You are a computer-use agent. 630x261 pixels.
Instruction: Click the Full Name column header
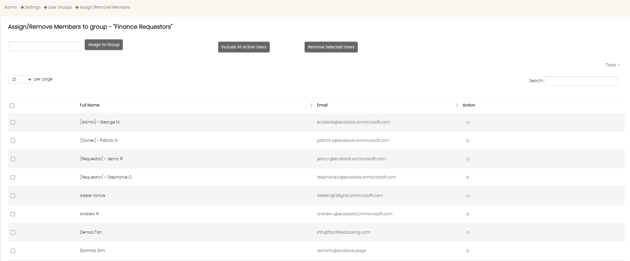coord(90,105)
